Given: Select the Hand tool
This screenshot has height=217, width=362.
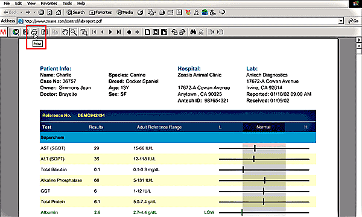Looking at the screenshot, I should 65,32.
